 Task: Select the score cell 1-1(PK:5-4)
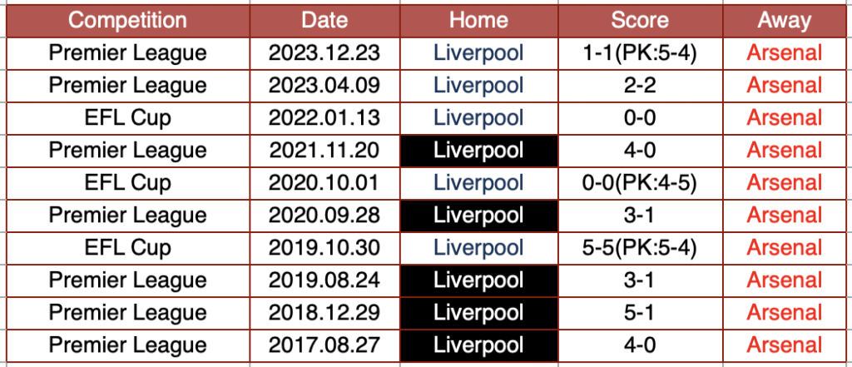point(640,53)
